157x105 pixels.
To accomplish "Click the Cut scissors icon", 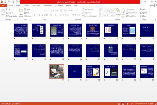I will 7,9.
